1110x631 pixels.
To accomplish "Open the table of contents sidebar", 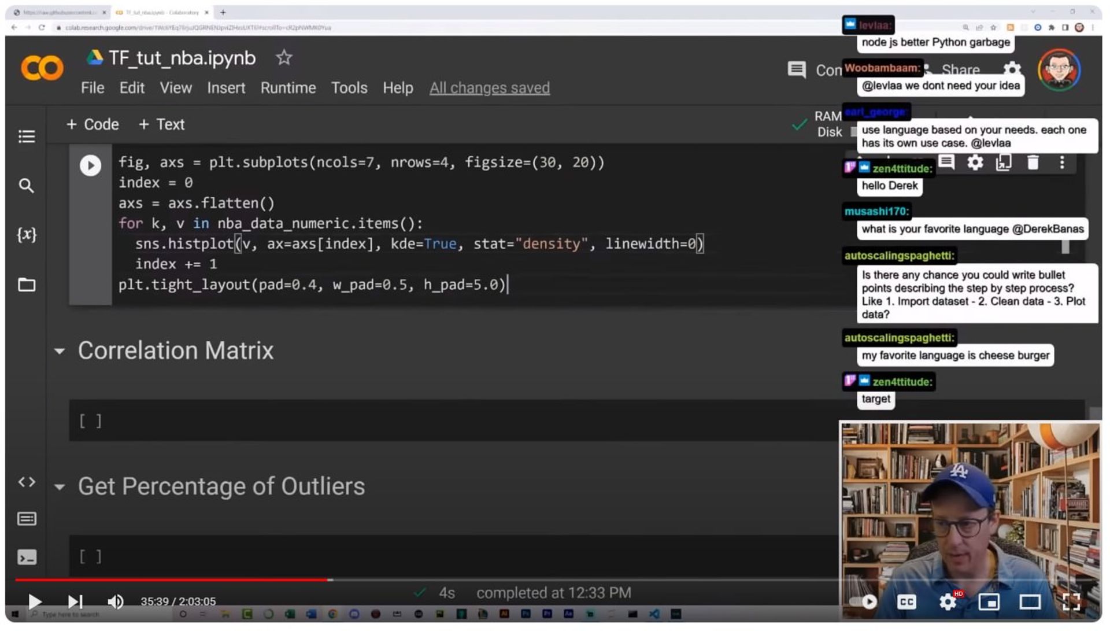I will tap(27, 136).
